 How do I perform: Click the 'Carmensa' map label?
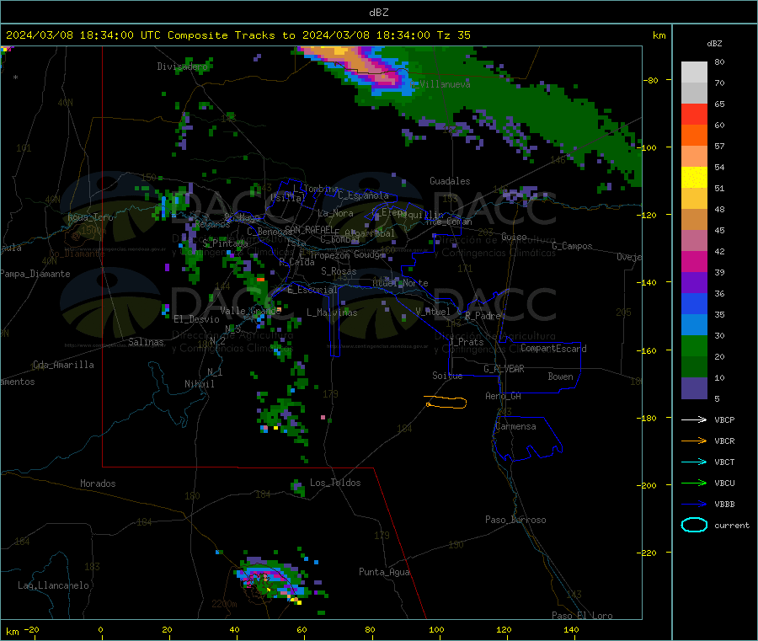tap(515, 426)
